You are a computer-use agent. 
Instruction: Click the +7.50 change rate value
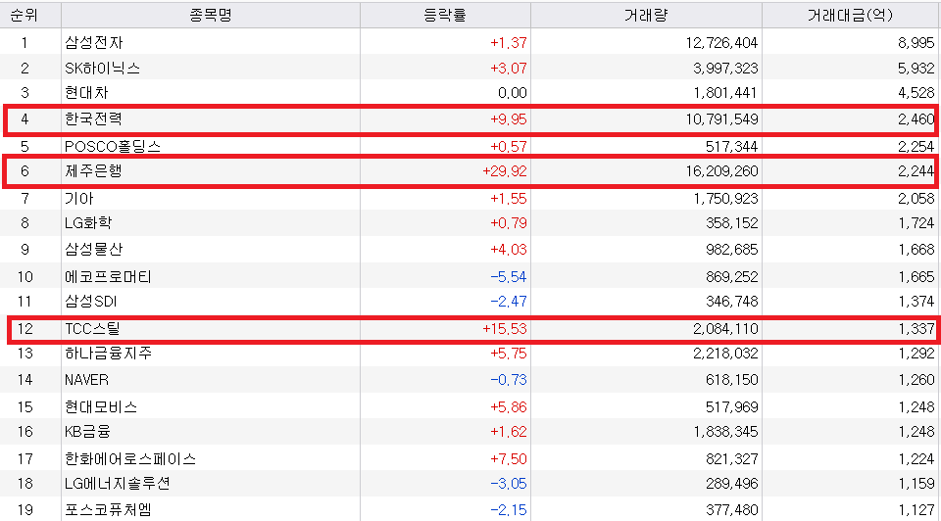(509, 459)
